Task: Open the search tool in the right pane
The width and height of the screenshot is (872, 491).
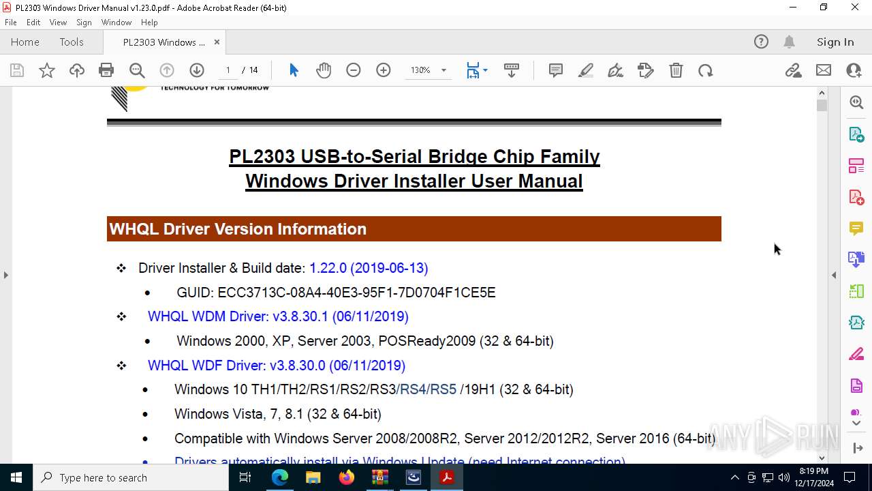Action: pos(856,102)
